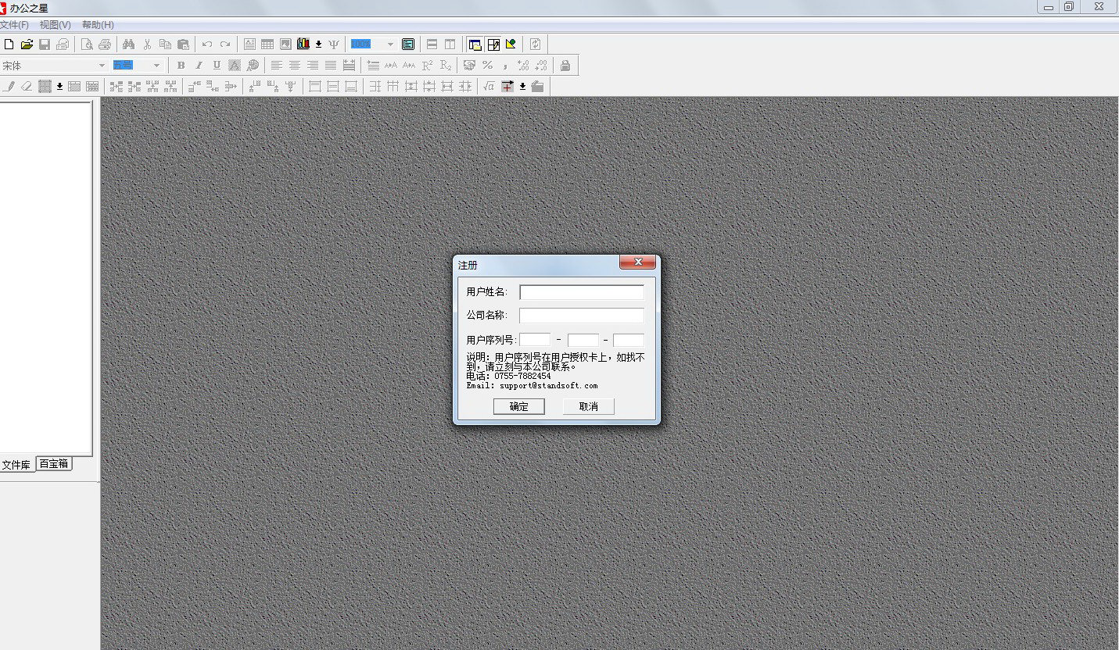
Task: Open the 100% zoom dropdown
Action: tap(390, 45)
